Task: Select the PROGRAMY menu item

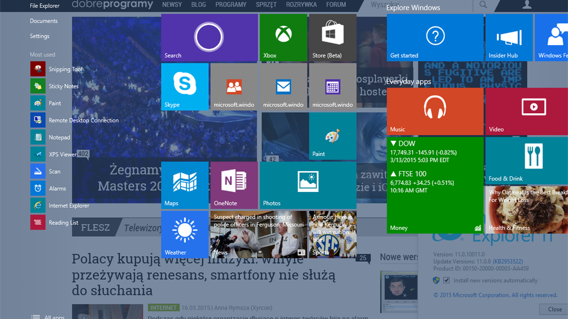Action: coord(231,5)
